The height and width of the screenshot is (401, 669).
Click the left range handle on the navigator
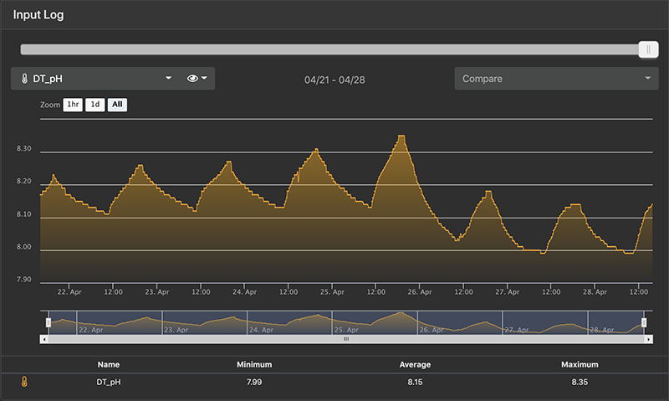pos(48,322)
